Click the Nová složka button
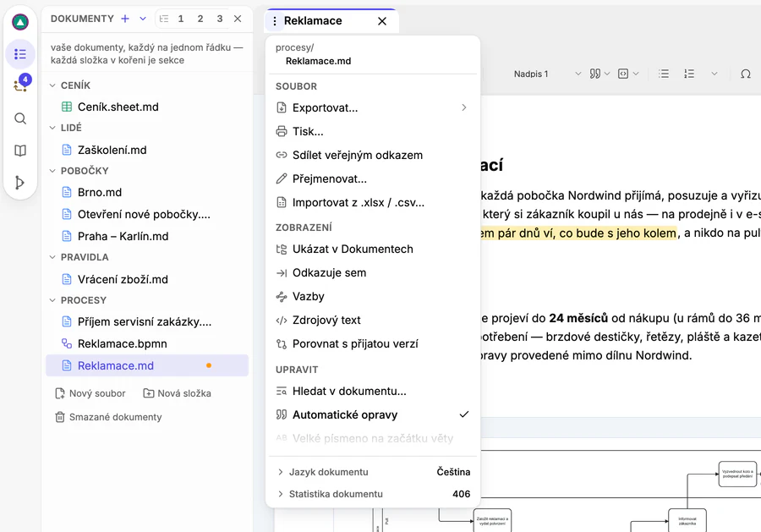The width and height of the screenshot is (761, 532). [178, 393]
